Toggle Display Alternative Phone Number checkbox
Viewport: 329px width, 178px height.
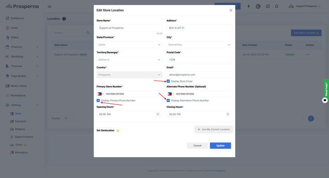[x=168, y=101]
